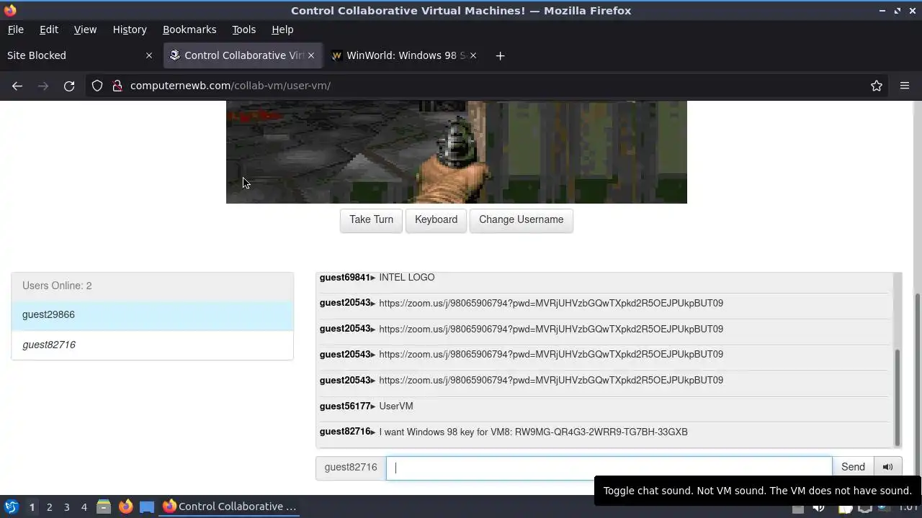Click the 'INTEL LOGO' chat message
This screenshot has height=518, width=922.
pyautogui.click(x=406, y=278)
